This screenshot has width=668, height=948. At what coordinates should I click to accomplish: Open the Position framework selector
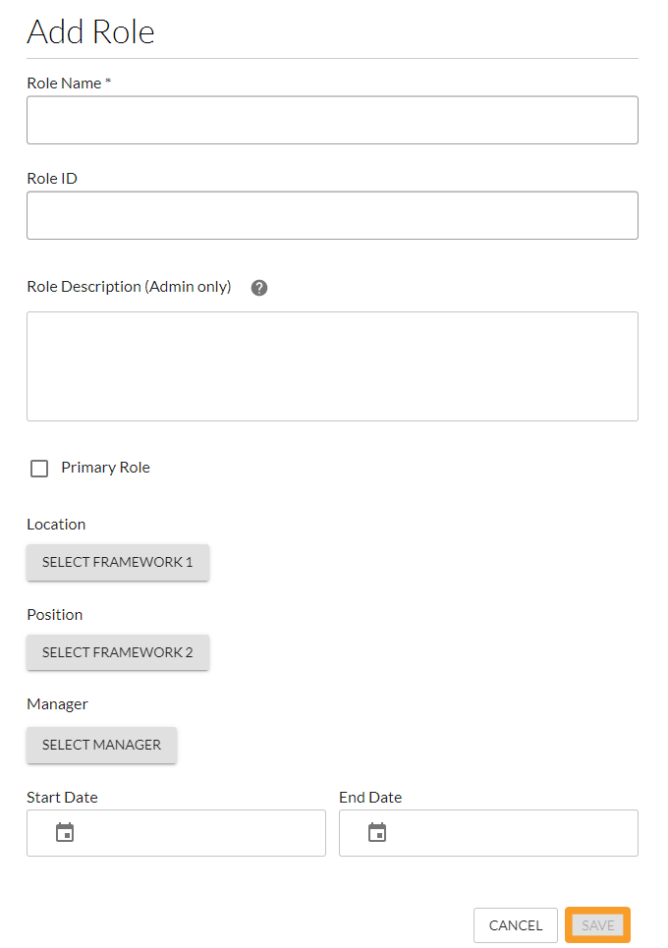coord(118,652)
